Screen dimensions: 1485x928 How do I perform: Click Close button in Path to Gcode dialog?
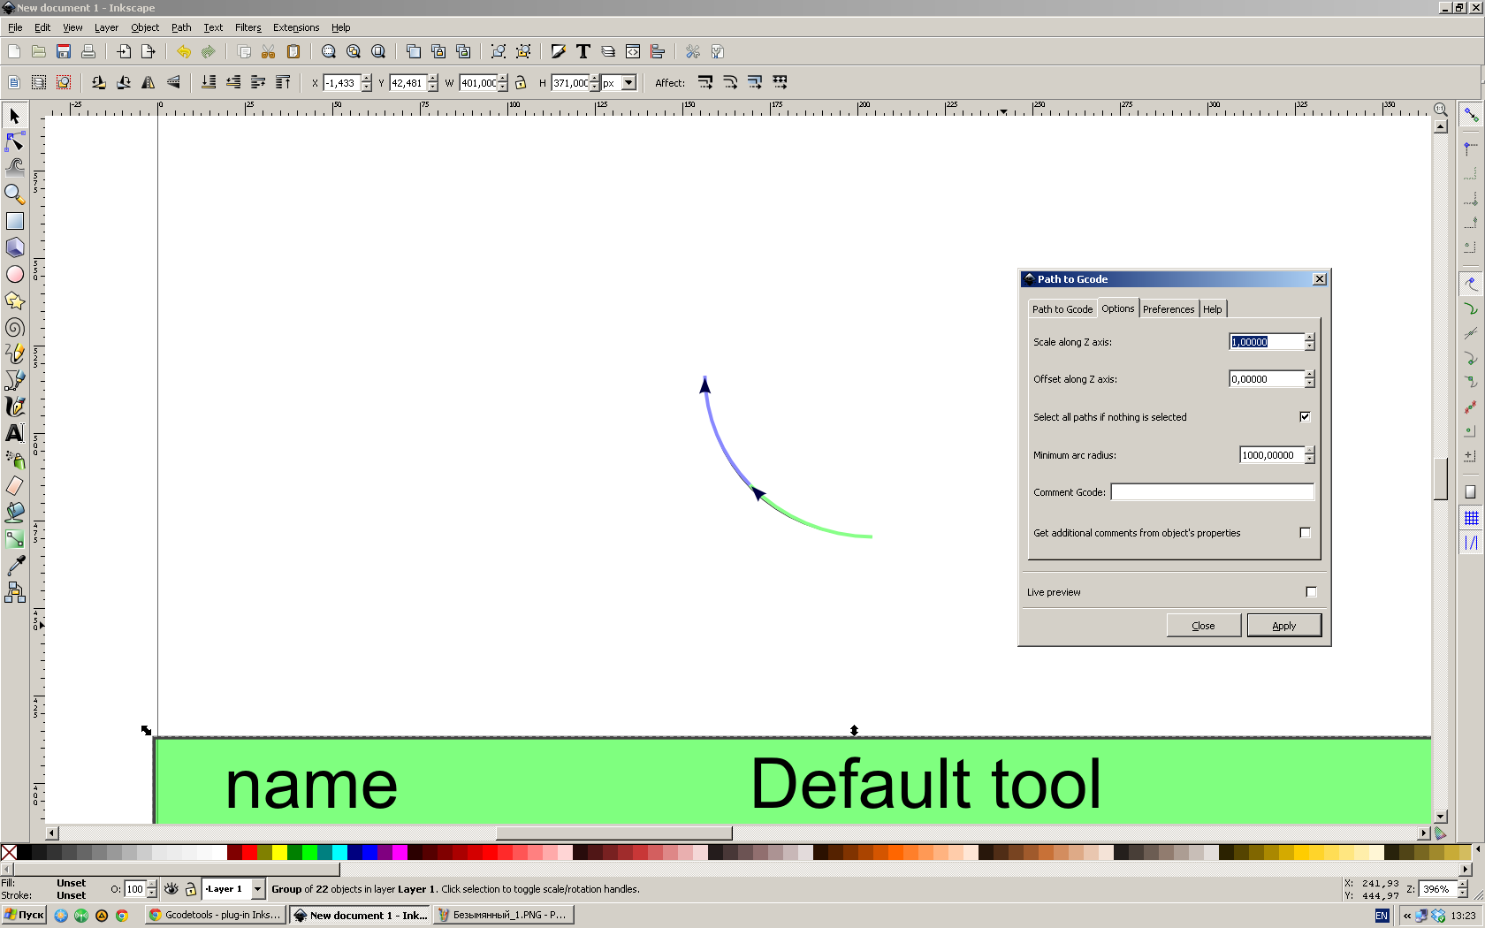point(1204,626)
